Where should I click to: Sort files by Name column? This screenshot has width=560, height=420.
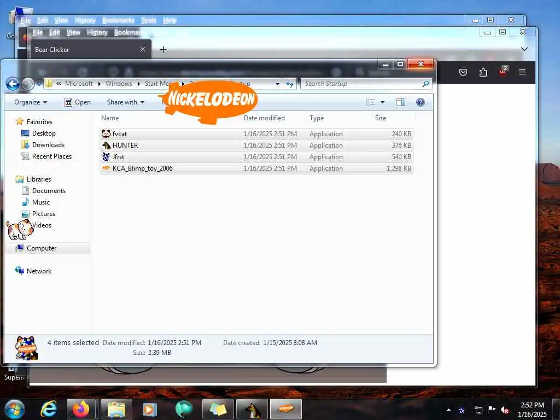[110, 118]
